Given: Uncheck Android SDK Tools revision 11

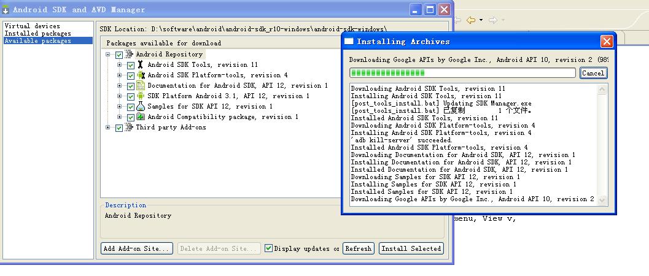Looking at the screenshot, I should 131,65.
